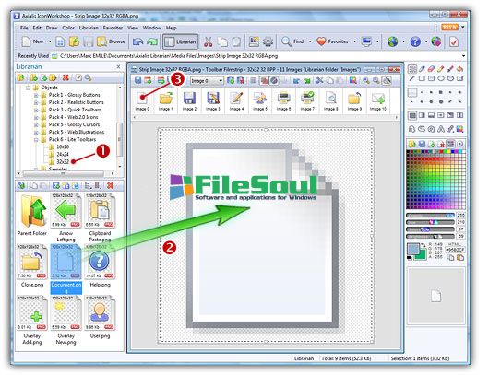Image resolution: width=489 pixels, height=375 pixels.
Task: Click the magnifier search icon in the Librarian toolbar
Action: [x=89, y=79]
